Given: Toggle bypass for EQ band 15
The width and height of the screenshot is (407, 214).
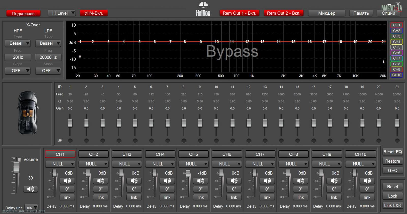Looking at the screenshot, I should coord(297,140).
